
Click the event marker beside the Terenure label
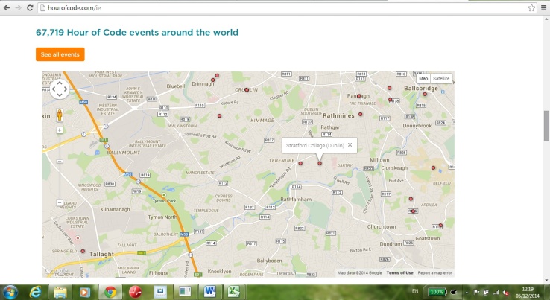click(300, 163)
